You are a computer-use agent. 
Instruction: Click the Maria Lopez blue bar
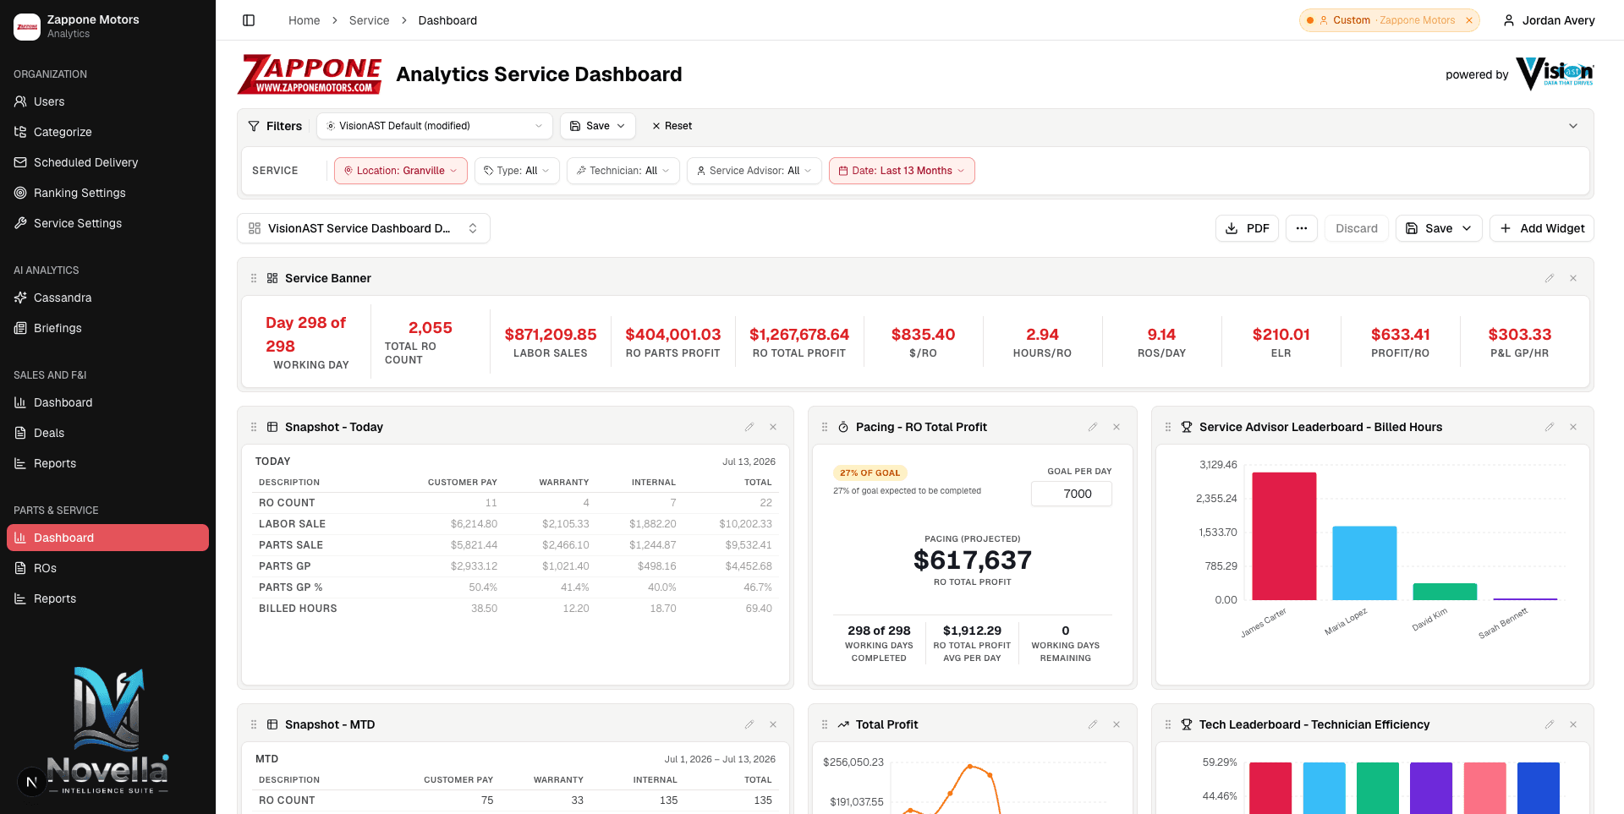coord(1364,563)
